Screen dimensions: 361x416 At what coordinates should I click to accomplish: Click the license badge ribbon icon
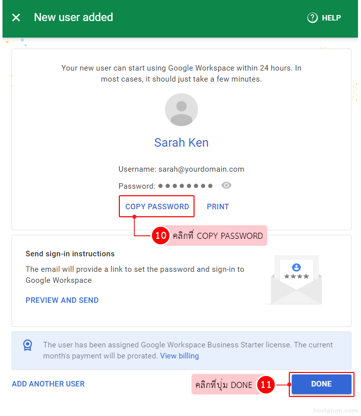(x=28, y=345)
